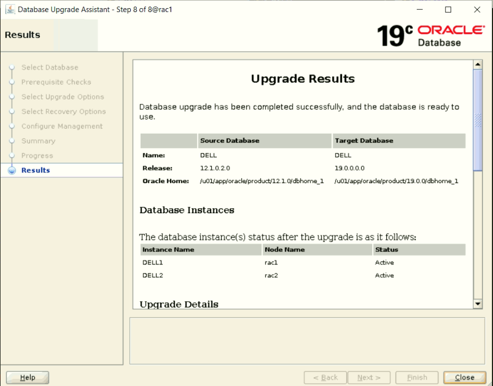Click the Node Name column header

317,250
